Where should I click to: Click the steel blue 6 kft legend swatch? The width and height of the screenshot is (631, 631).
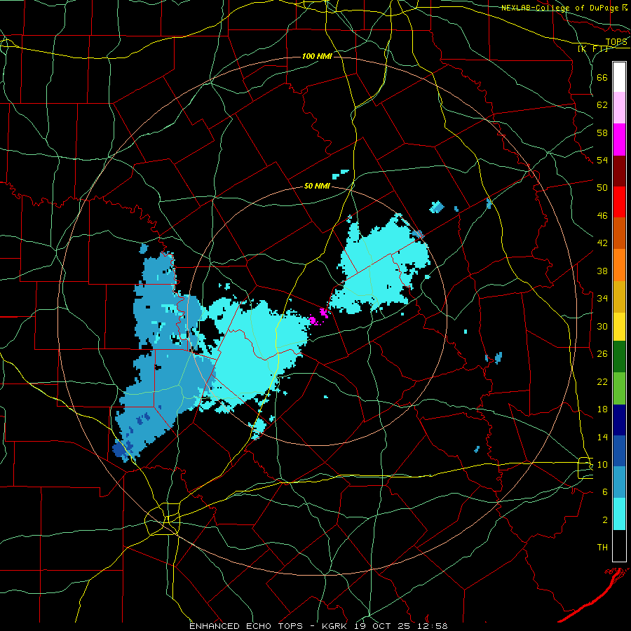[x=619, y=482]
